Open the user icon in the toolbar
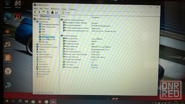The image size is (185, 104). [52, 12]
